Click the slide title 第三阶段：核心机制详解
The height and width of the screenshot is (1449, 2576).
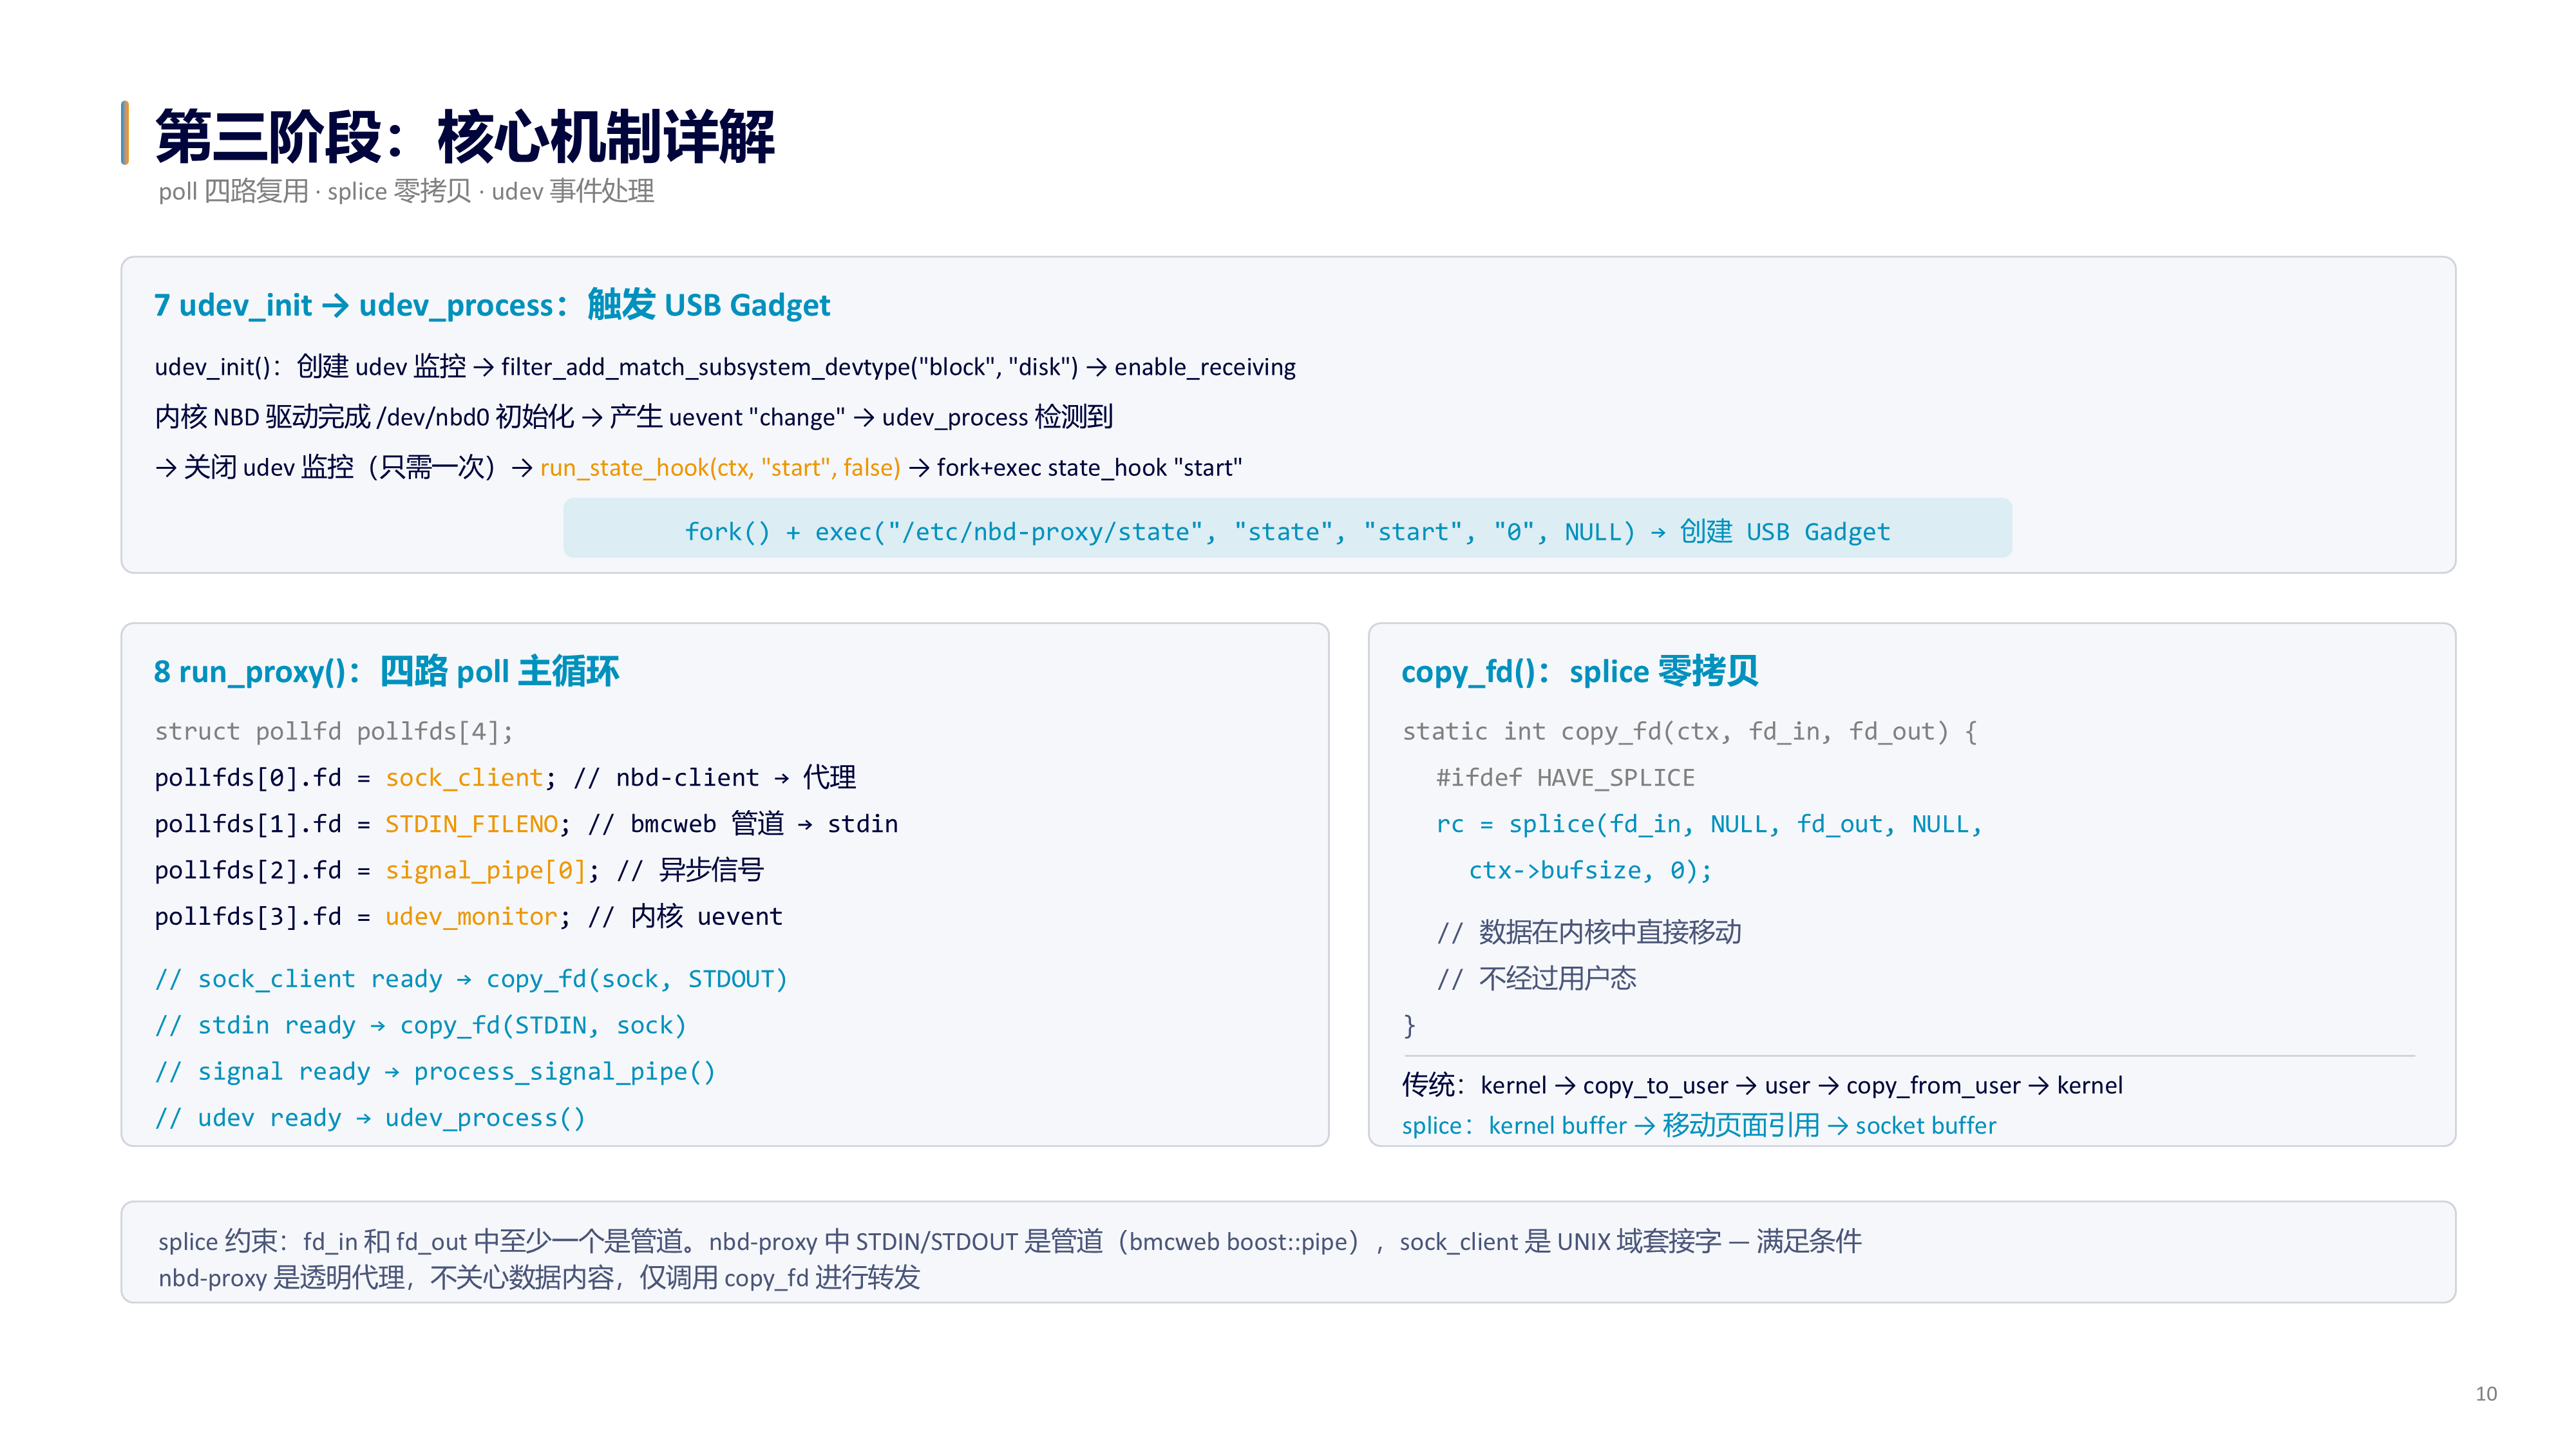(465, 137)
